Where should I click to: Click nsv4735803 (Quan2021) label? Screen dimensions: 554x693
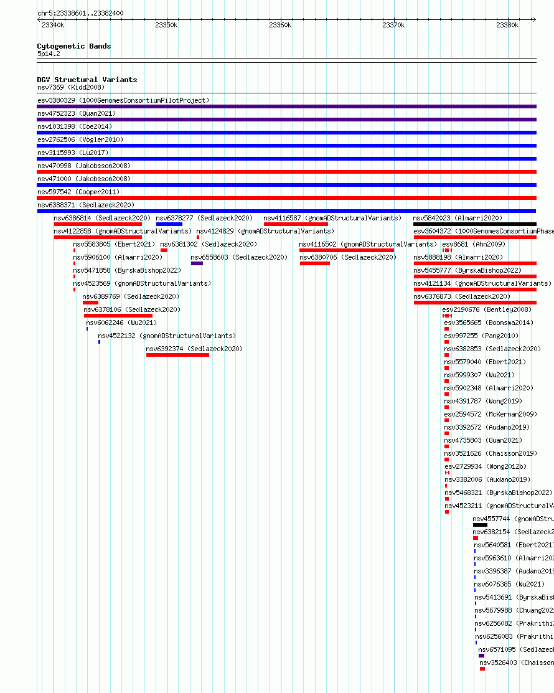(483, 440)
